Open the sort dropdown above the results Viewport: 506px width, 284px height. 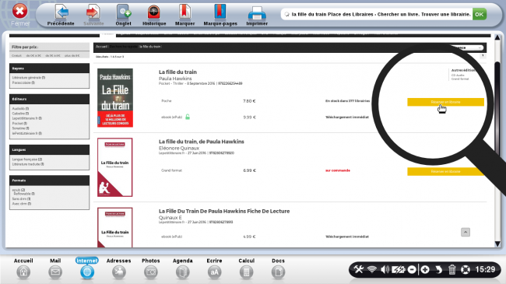coord(467,47)
